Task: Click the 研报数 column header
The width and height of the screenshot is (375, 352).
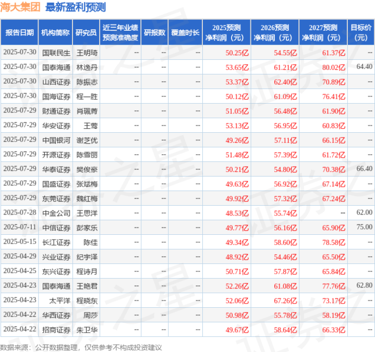Action: point(154,32)
